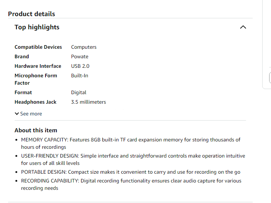
Task: Click the Product details heading
Action: tap(32, 14)
